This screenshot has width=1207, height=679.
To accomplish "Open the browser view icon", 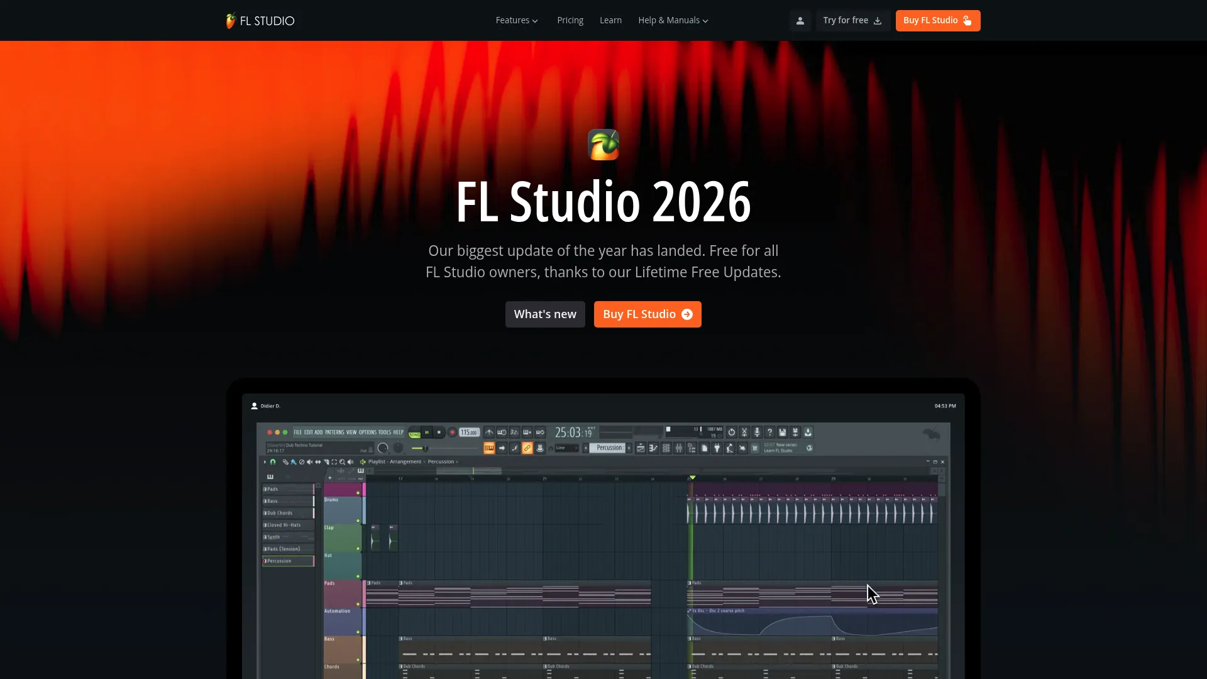I will pos(692,448).
